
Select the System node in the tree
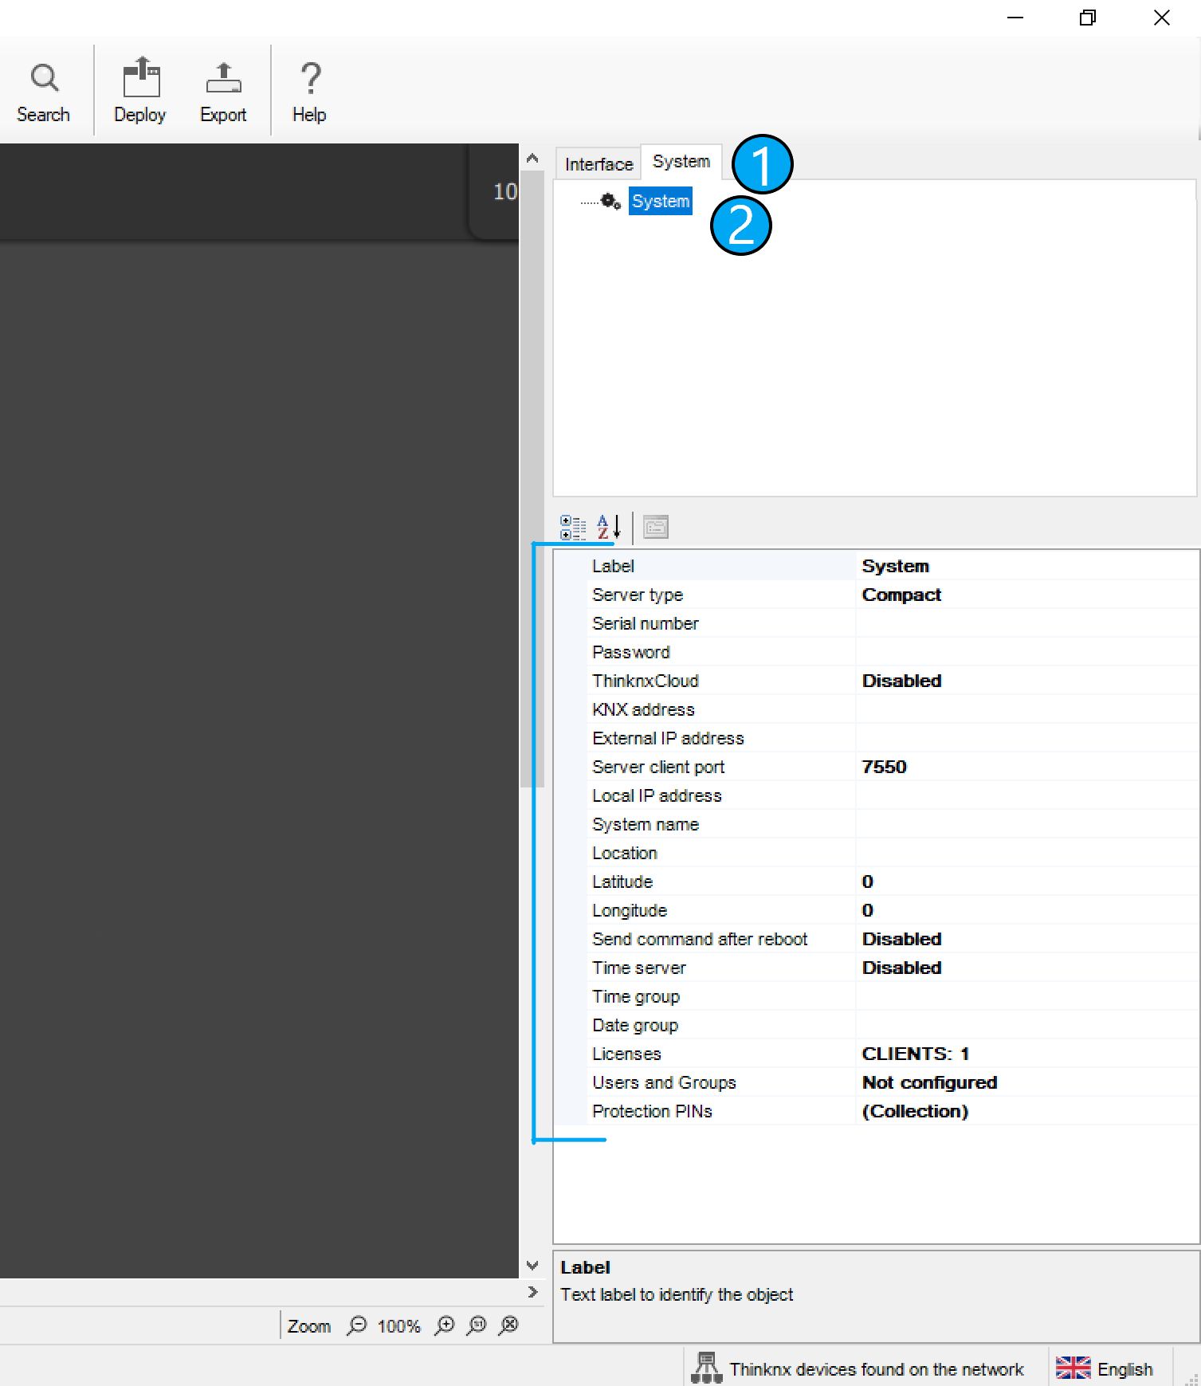[660, 202]
